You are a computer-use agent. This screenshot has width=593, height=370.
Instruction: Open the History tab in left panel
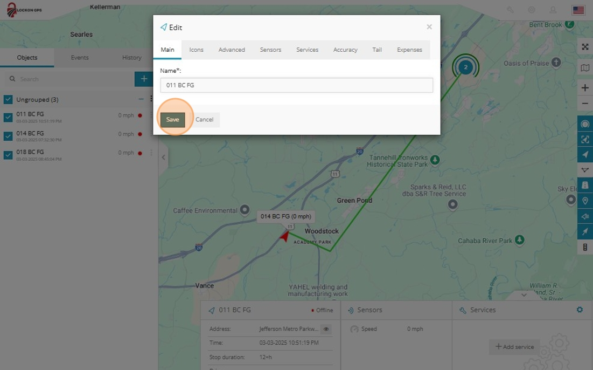pos(131,58)
